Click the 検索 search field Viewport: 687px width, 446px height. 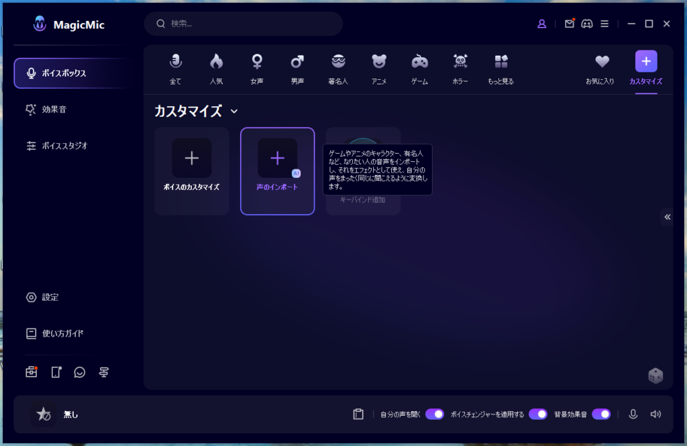point(248,24)
